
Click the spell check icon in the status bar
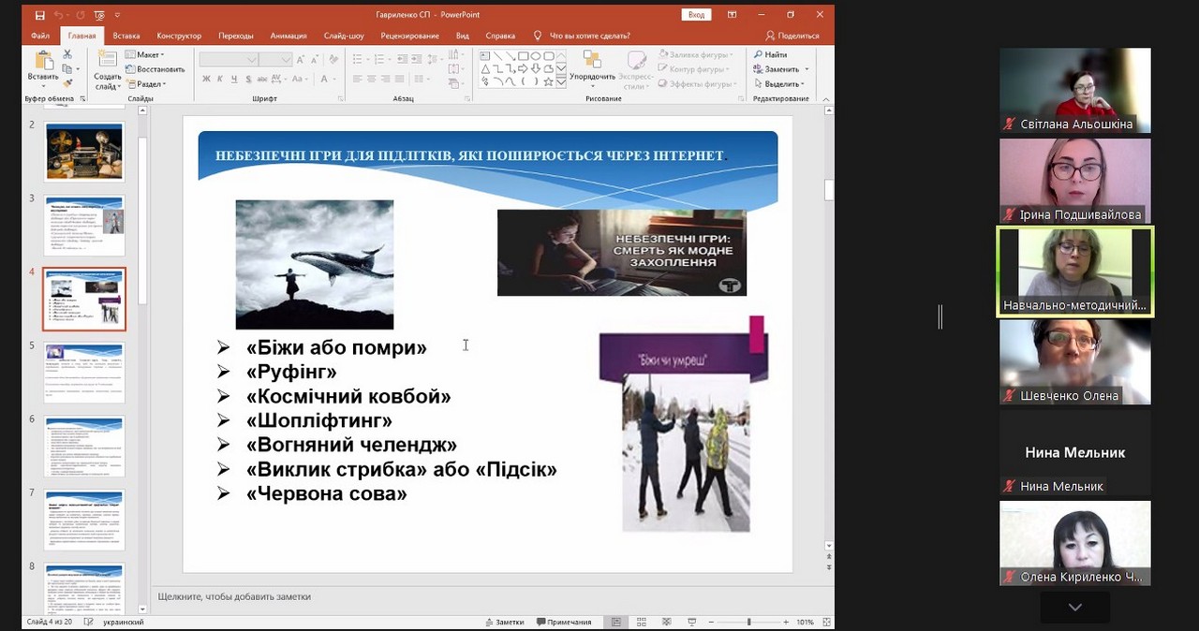89,622
